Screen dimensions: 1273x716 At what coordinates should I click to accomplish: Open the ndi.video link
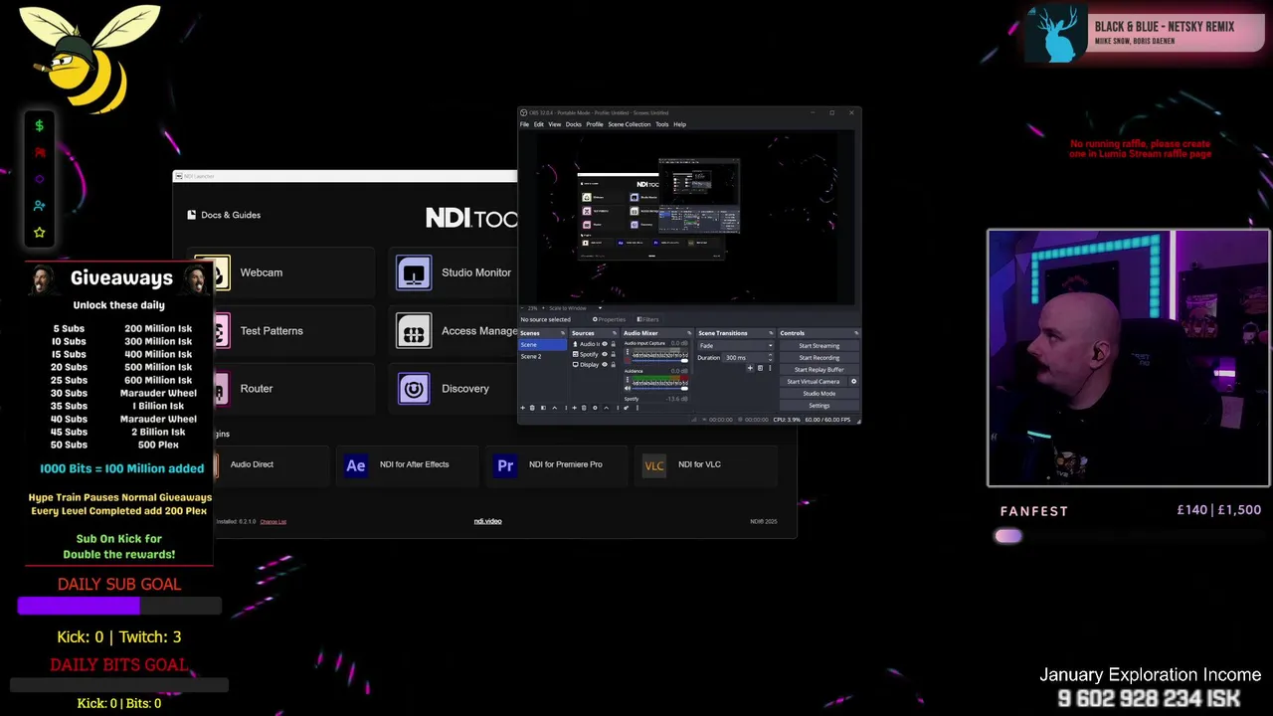(487, 521)
